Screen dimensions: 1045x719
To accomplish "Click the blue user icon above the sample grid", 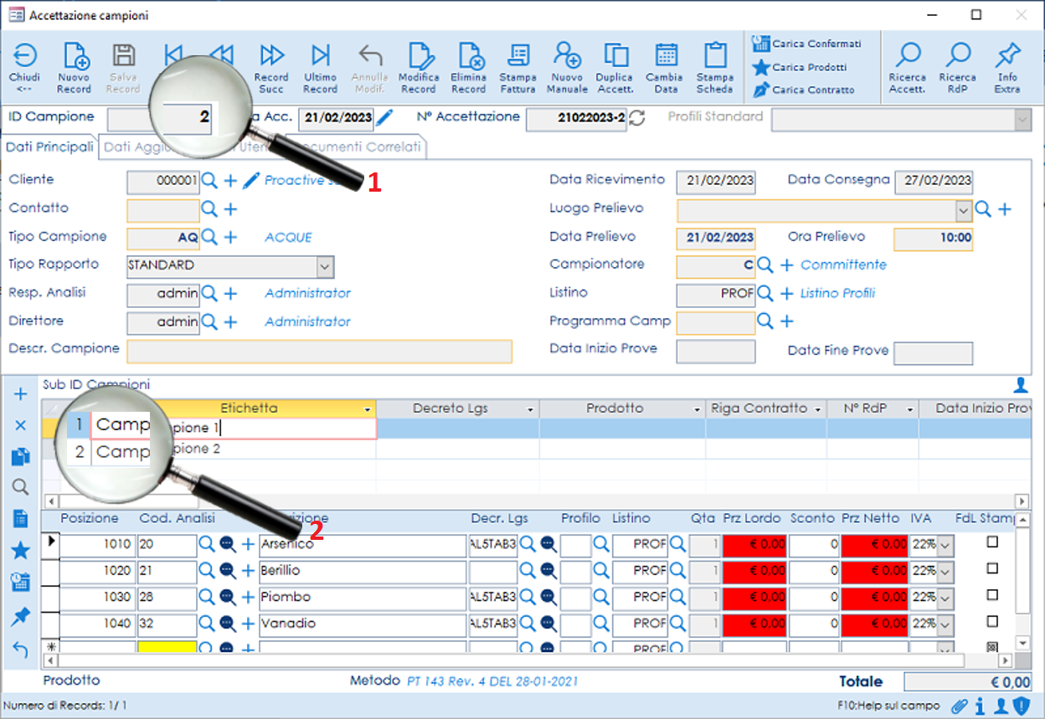I will click(1021, 385).
